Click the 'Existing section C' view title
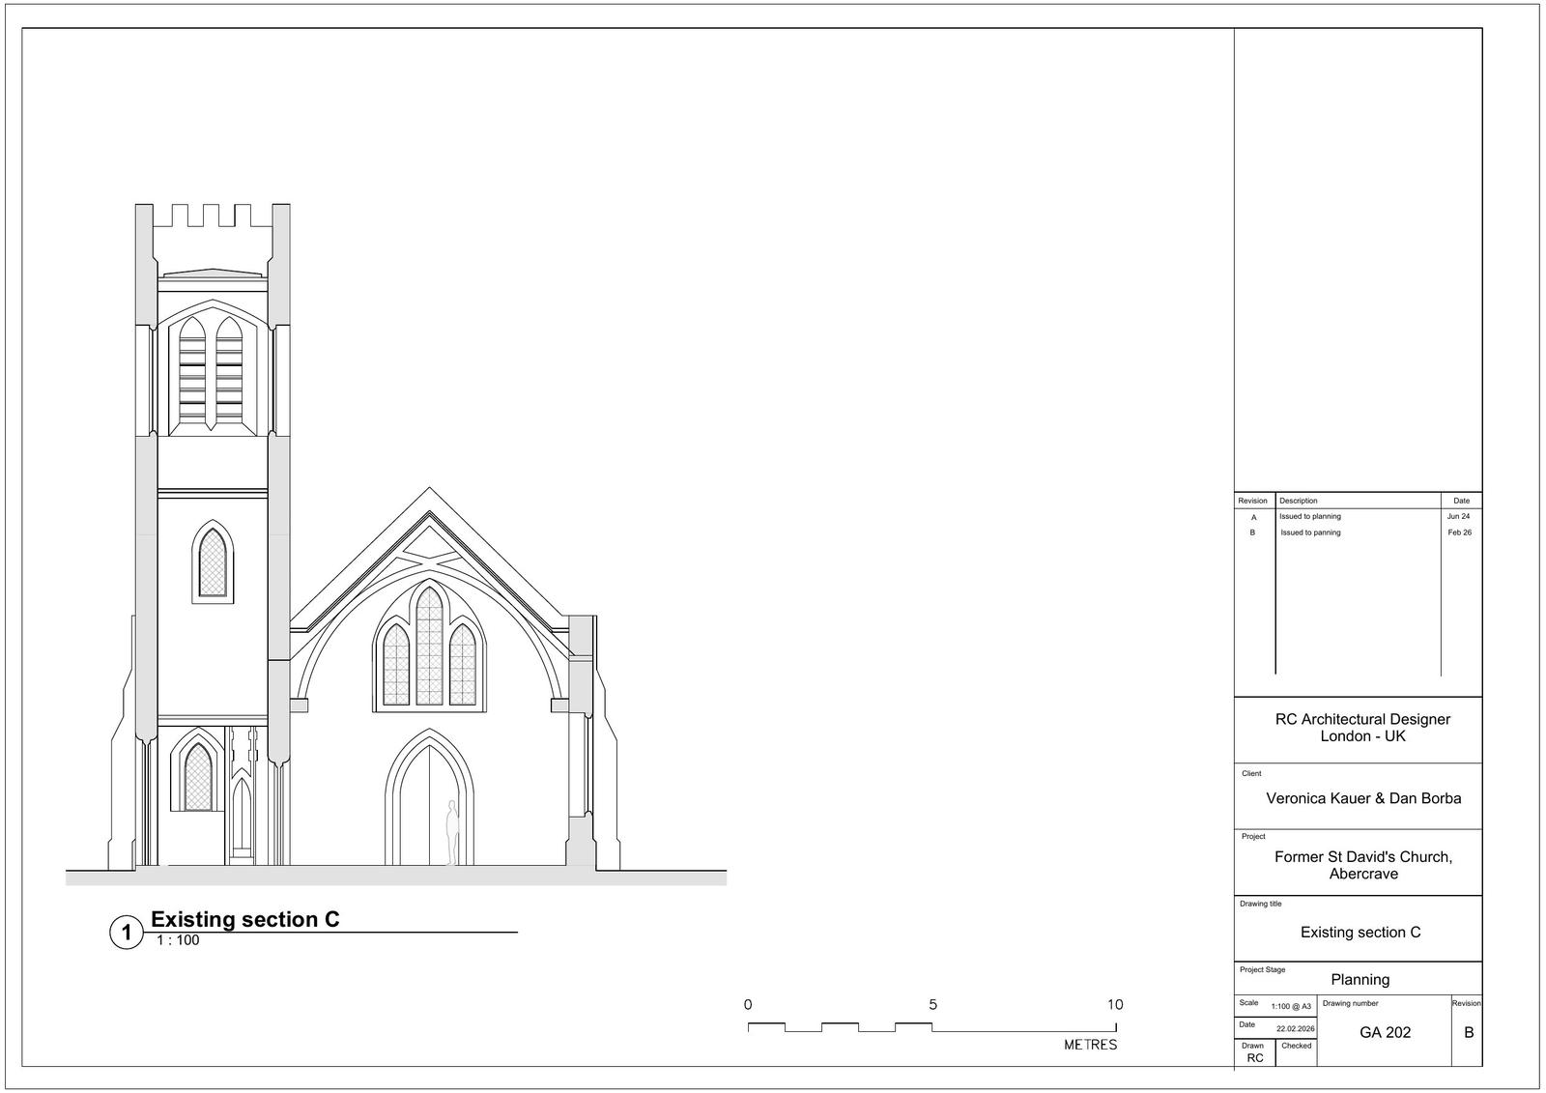Image resolution: width=1546 pixels, height=1093 pixels. tap(245, 919)
